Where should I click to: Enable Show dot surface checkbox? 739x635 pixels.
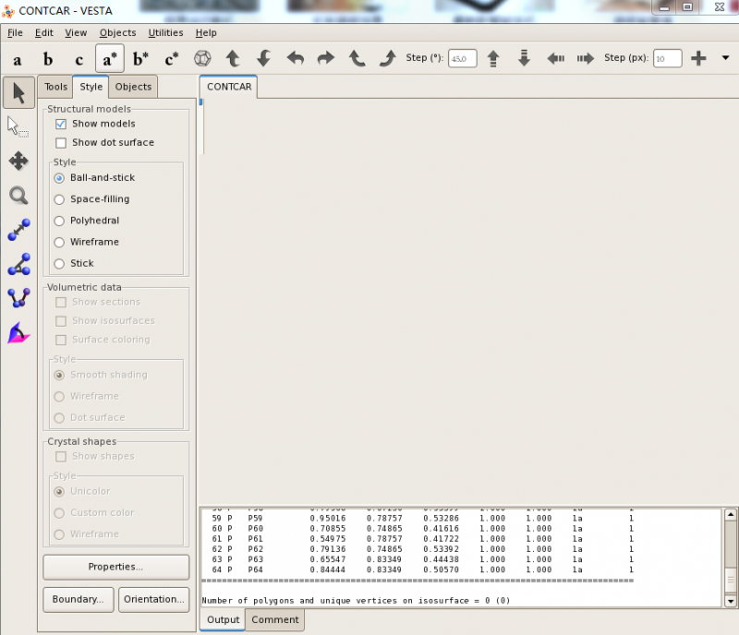pos(61,143)
